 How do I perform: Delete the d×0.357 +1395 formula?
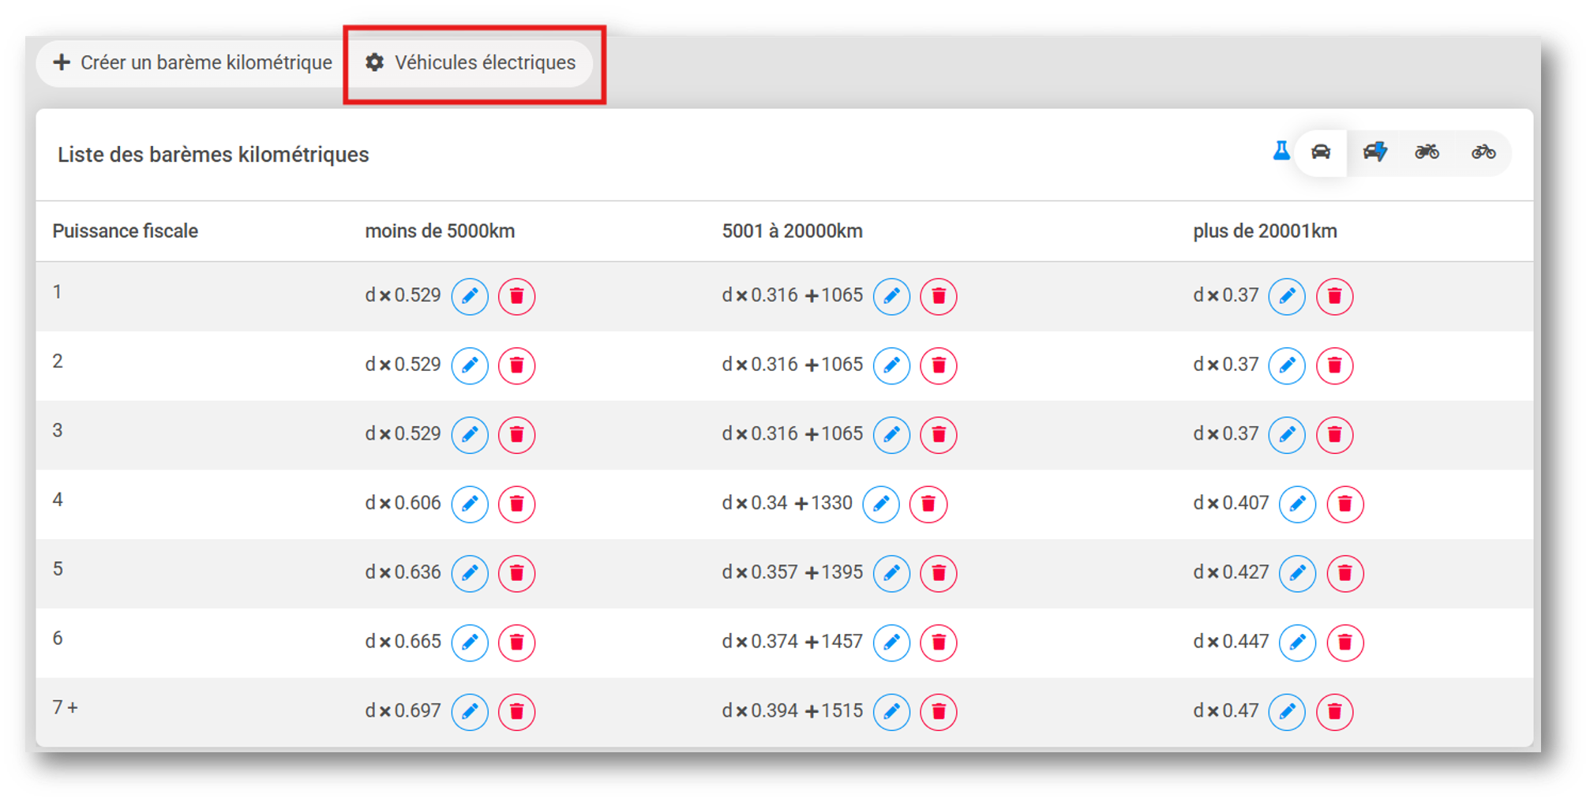[939, 573]
